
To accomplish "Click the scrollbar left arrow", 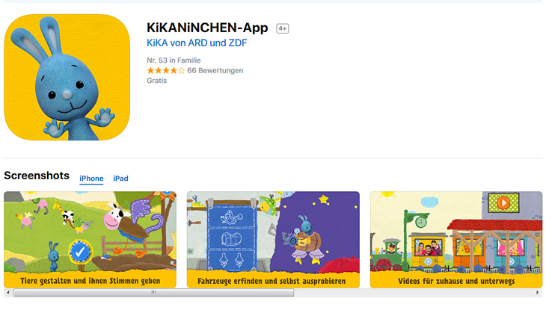I will point(8,293).
